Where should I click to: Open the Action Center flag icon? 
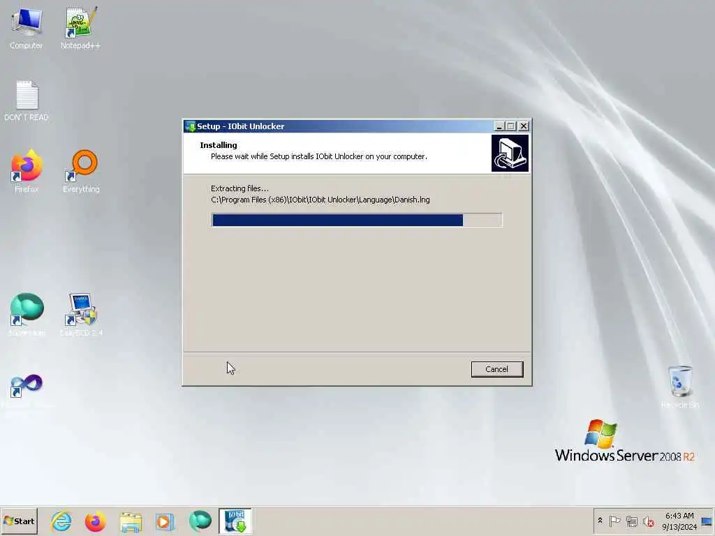coord(614,521)
